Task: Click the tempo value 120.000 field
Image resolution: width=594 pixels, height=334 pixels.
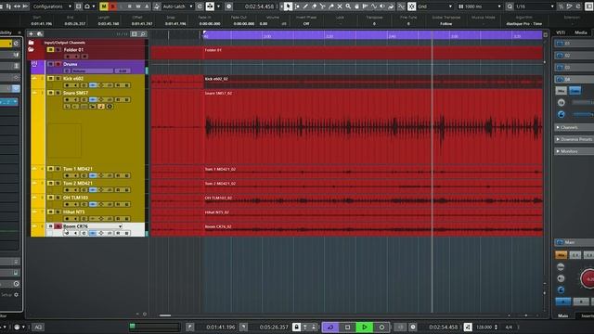Action: 484,327
